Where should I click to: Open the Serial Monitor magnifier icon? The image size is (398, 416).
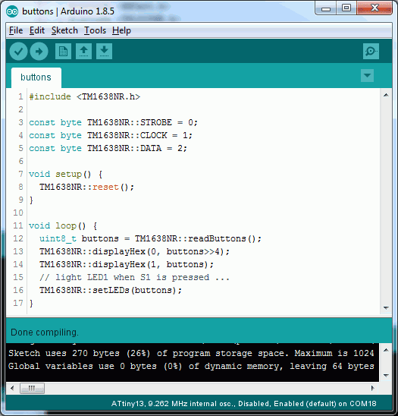coord(371,51)
